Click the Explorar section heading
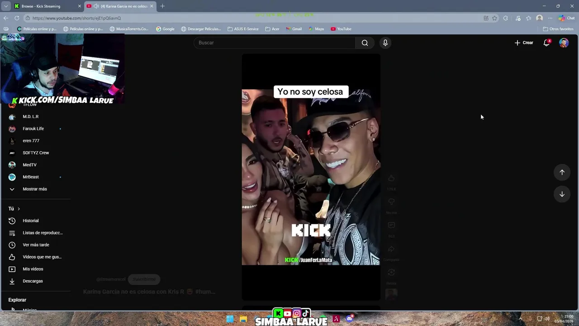Screen dimensions: 579x326 (17, 300)
